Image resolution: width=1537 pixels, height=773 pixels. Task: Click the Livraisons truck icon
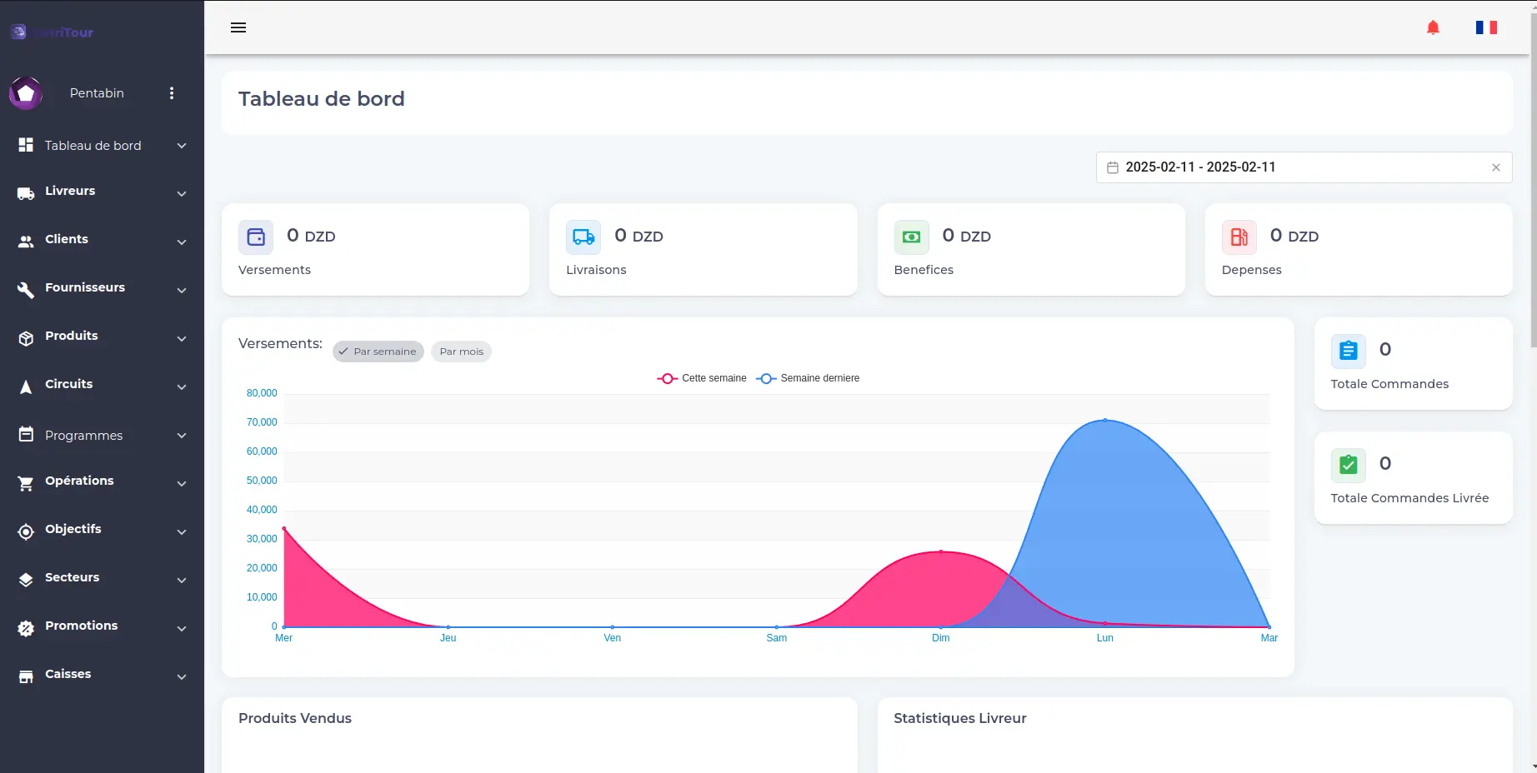pyautogui.click(x=583, y=237)
